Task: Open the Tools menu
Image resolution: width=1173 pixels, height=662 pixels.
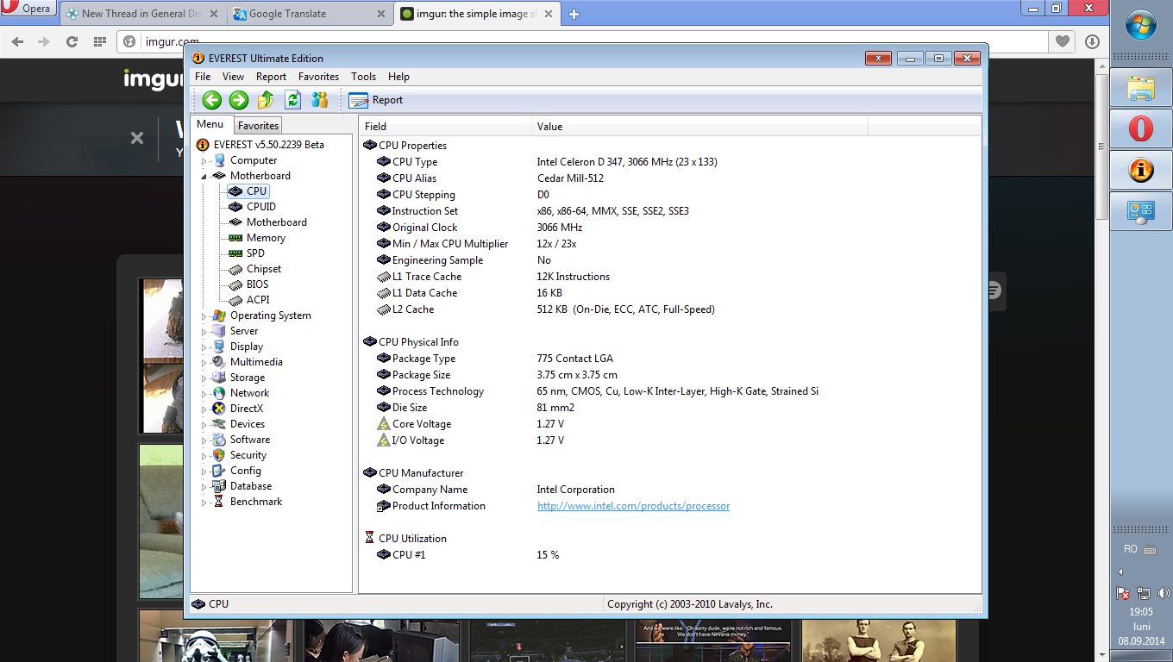Action: click(x=363, y=77)
